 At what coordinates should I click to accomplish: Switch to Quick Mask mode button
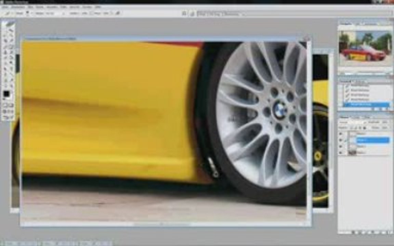coord(11,105)
